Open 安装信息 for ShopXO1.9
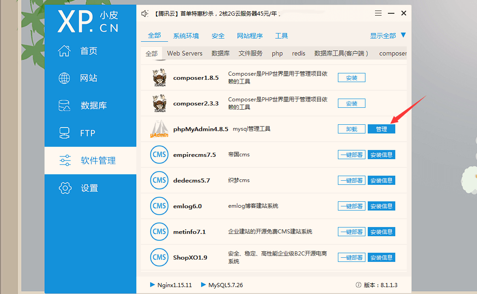This screenshot has height=294, width=477. point(382,257)
